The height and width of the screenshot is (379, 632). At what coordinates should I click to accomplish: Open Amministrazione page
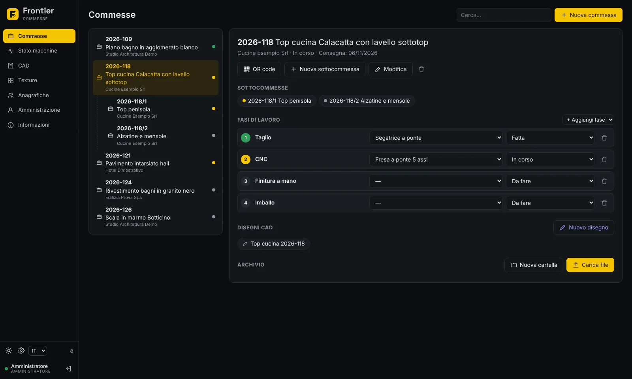39,110
